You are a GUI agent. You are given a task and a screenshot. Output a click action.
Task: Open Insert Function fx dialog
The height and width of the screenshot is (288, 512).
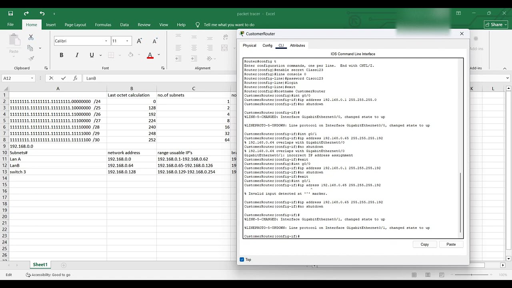[x=75, y=78]
